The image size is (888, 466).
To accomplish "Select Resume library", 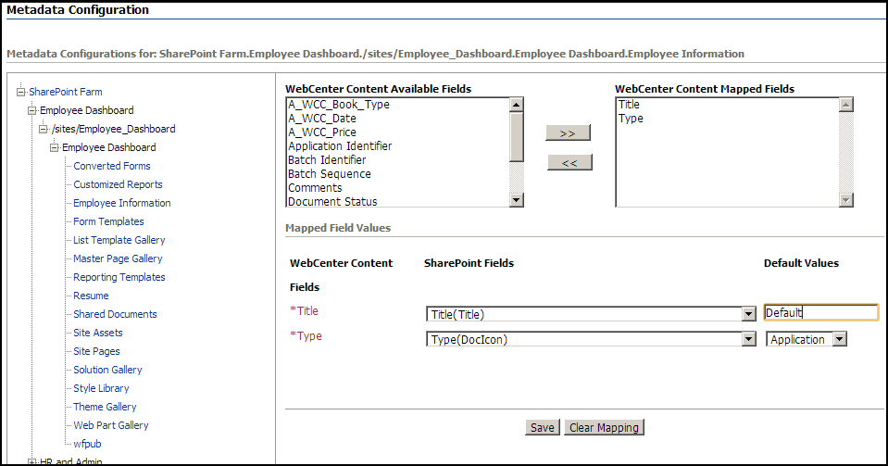I will click(91, 296).
